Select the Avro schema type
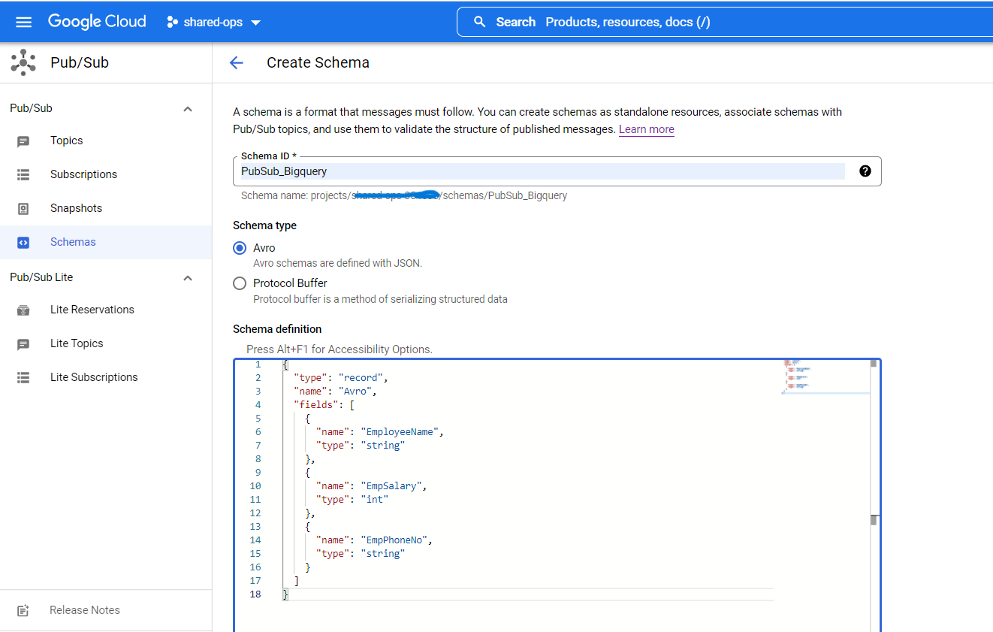 (239, 248)
